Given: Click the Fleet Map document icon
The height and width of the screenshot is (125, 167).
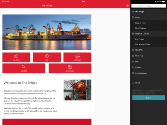Looking at the screenshot, I should pyautogui.click(x=133, y=56).
